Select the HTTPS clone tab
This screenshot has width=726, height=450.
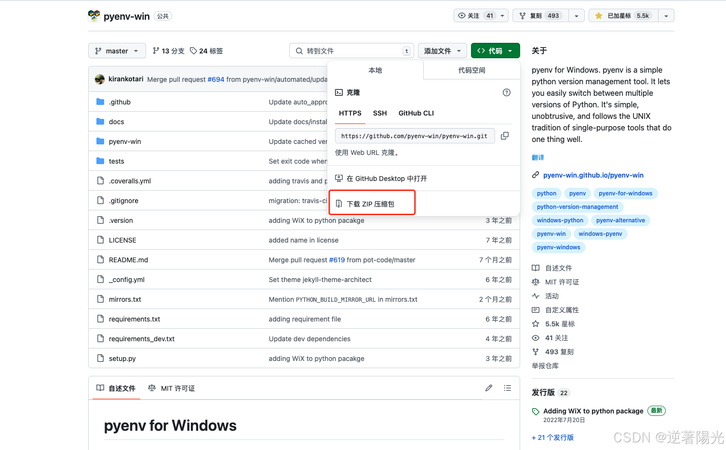[x=350, y=113]
